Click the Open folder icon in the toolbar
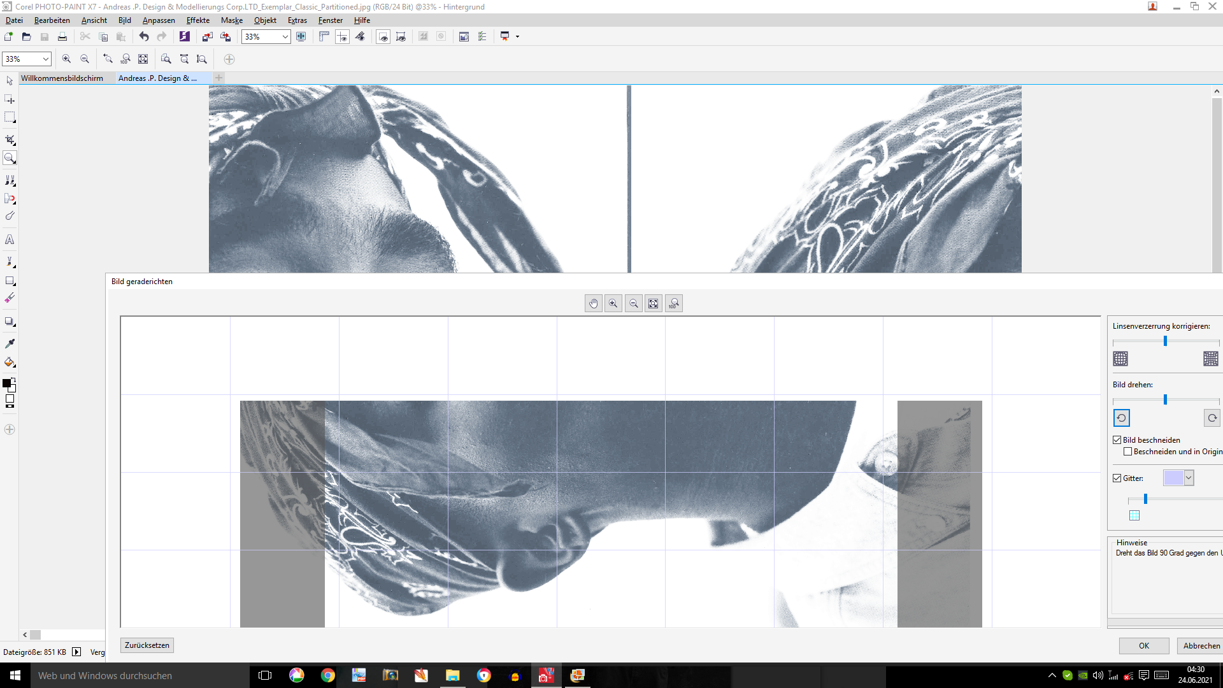 (26, 36)
